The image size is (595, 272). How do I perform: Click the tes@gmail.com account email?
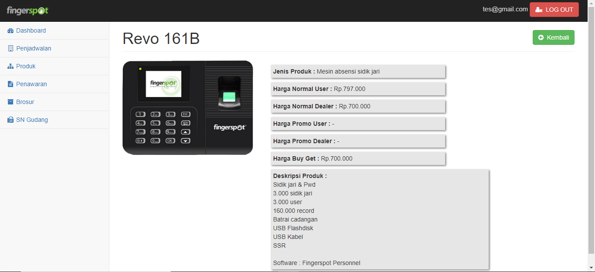pyautogui.click(x=505, y=9)
